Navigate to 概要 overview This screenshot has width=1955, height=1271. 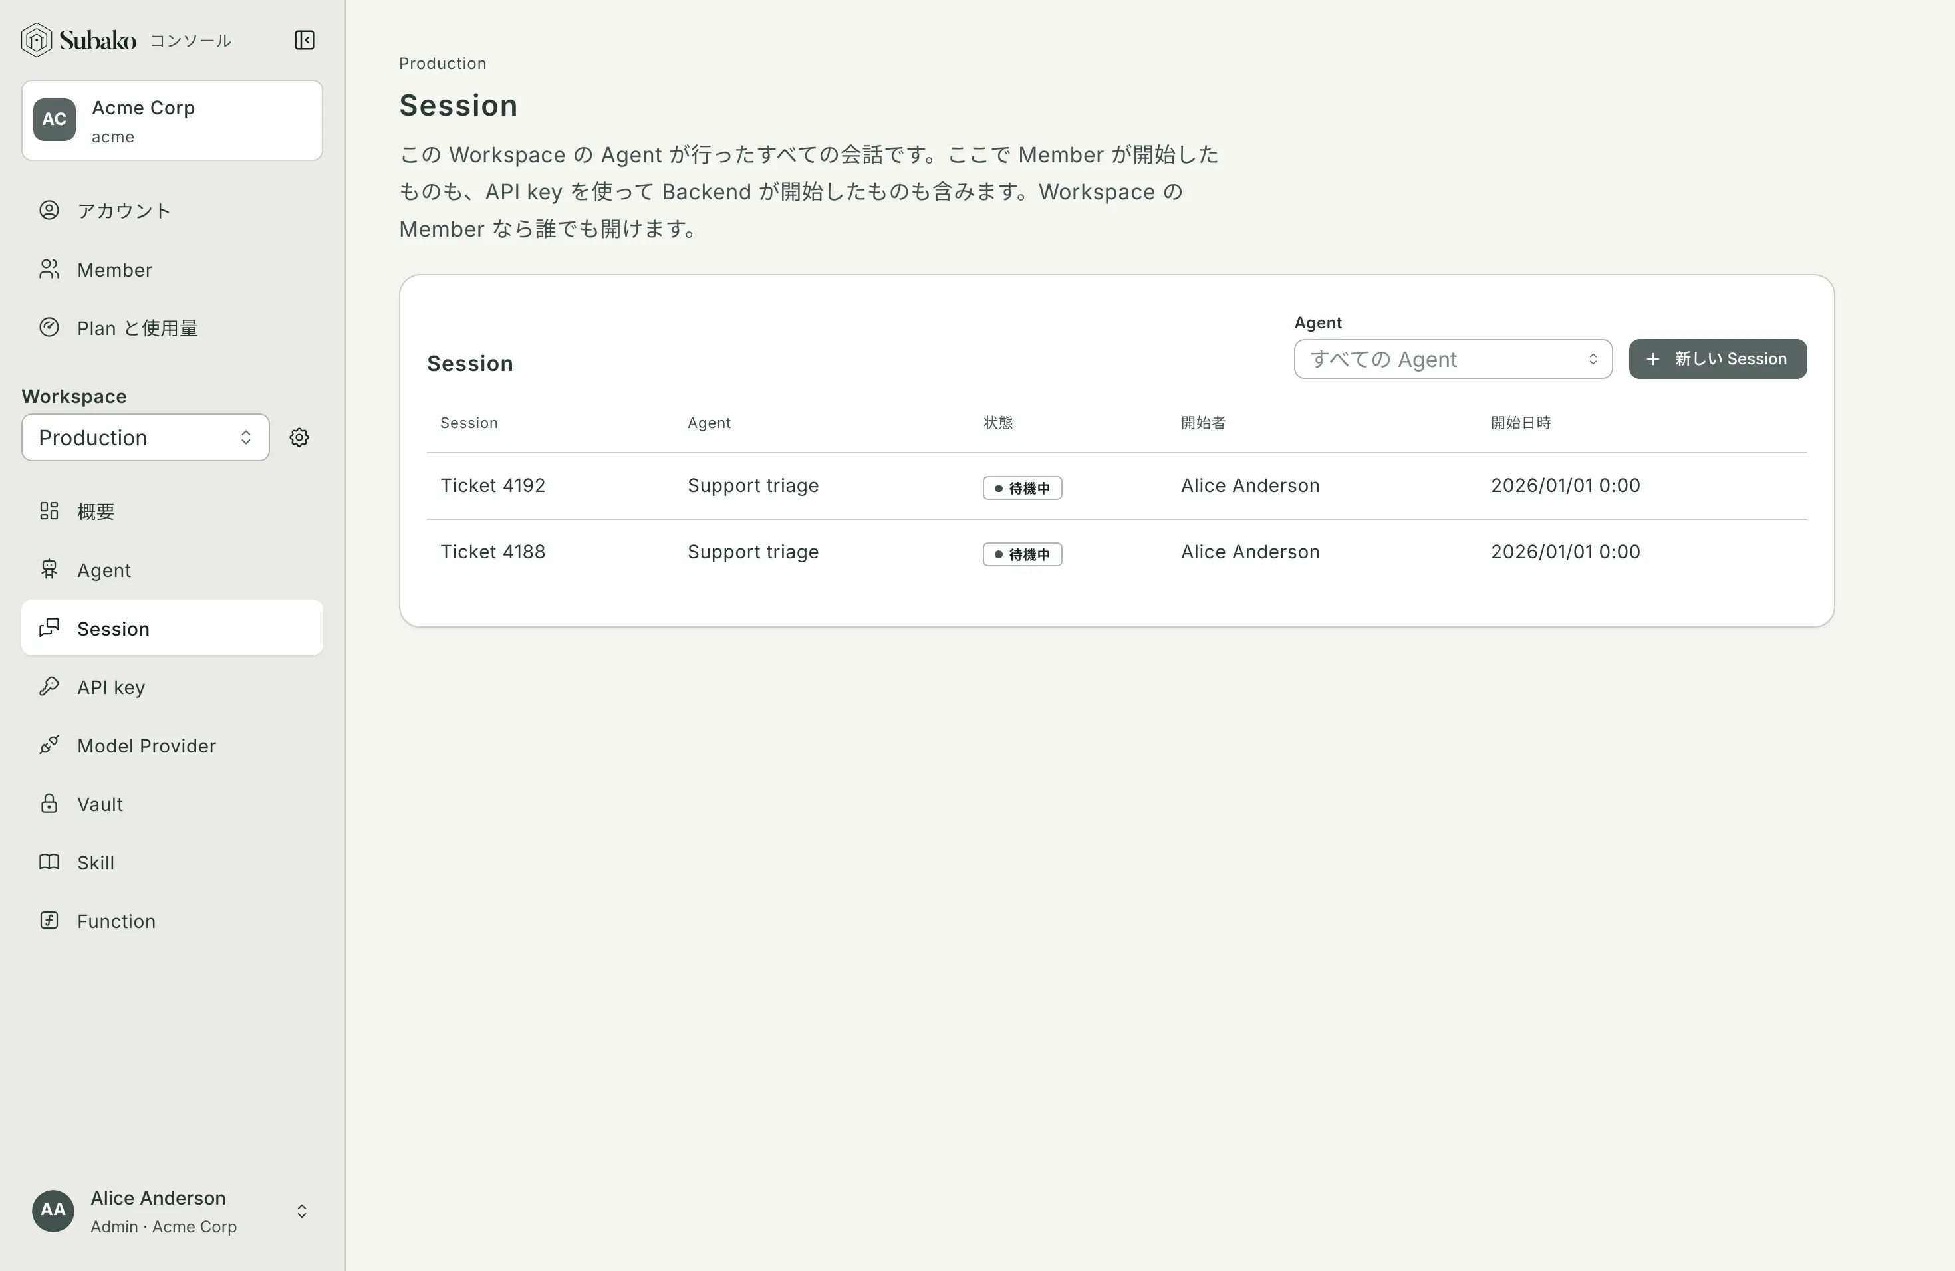click(172, 511)
